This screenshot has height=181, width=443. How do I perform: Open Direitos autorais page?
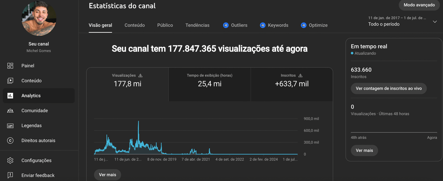pyautogui.click(x=39, y=141)
